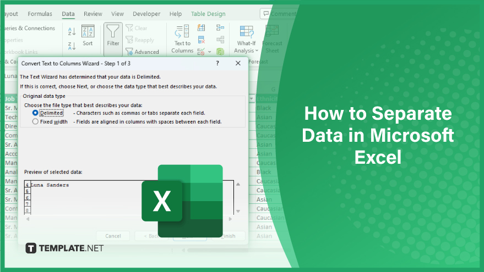Open the Sort dialog button
This screenshot has width=484, height=272.
tap(88, 36)
